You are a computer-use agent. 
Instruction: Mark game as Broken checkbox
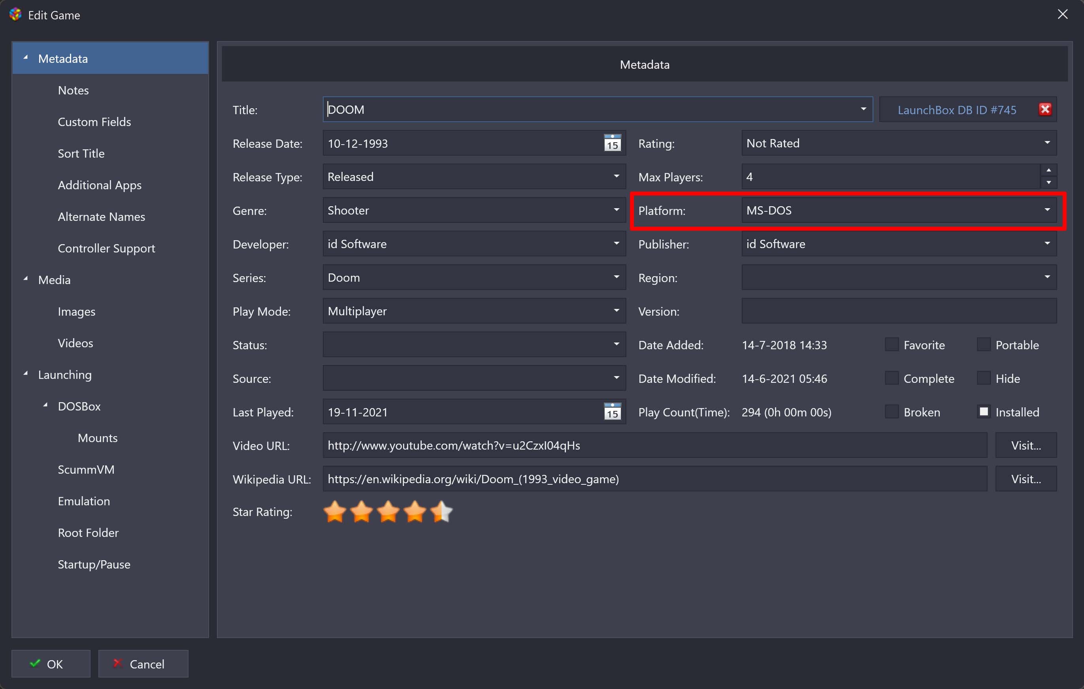(891, 412)
